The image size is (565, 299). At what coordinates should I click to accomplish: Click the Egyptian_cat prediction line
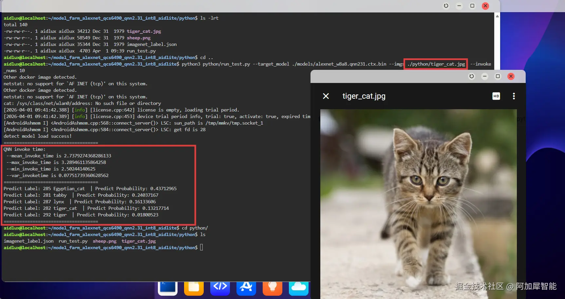click(90, 189)
